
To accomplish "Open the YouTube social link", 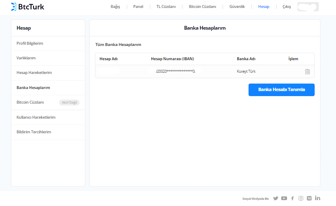I will (284, 198).
